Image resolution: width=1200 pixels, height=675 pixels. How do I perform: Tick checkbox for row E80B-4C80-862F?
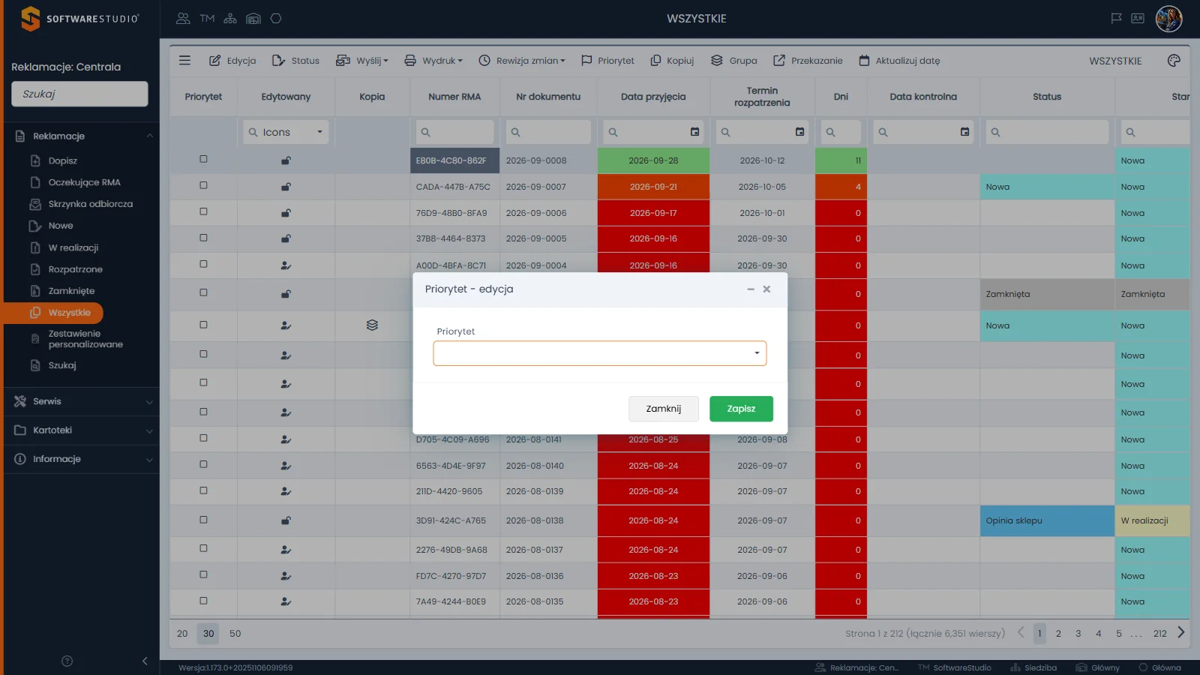click(203, 159)
